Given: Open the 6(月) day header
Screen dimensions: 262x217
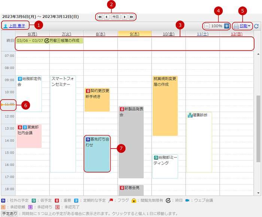Looking at the screenshot, I should click(x=33, y=34).
